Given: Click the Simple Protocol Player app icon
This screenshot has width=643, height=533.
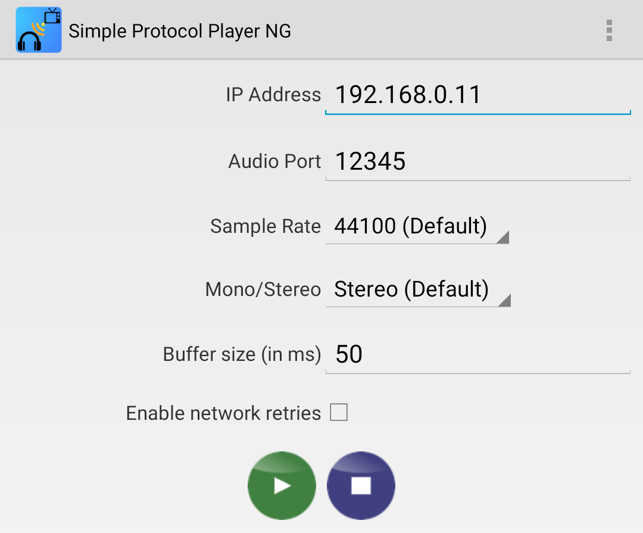Looking at the screenshot, I should pyautogui.click(x=39, y=30).
